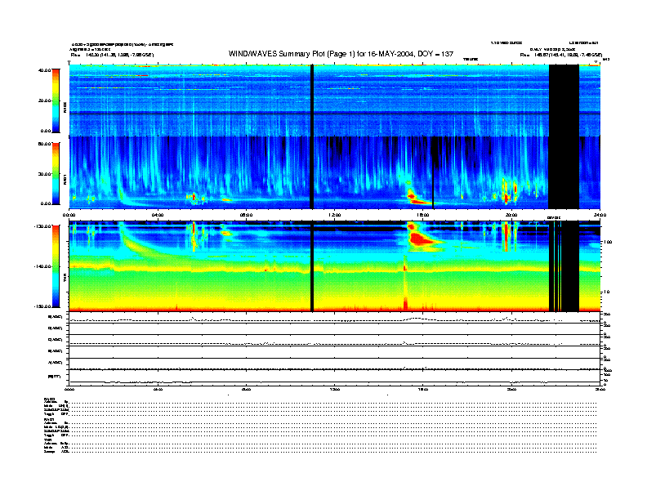Click the 12:00 time axis label

(334, 215)
